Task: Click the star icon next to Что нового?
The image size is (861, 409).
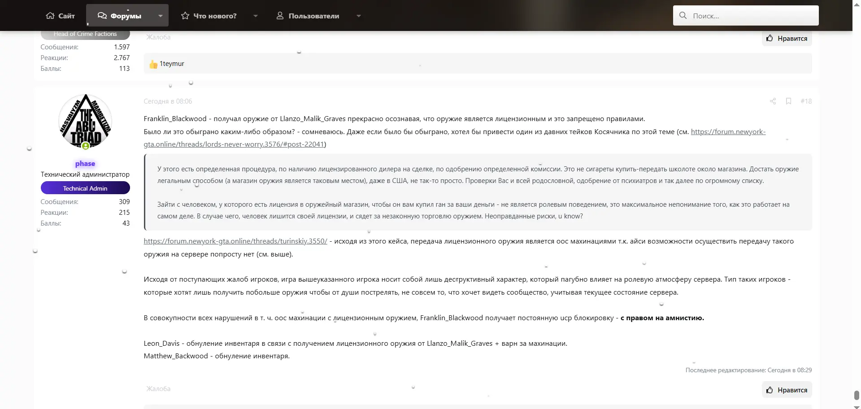Action: click(184, 15)
